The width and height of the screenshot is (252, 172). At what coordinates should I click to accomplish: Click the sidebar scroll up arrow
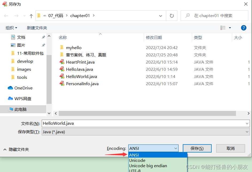point(49,36)
